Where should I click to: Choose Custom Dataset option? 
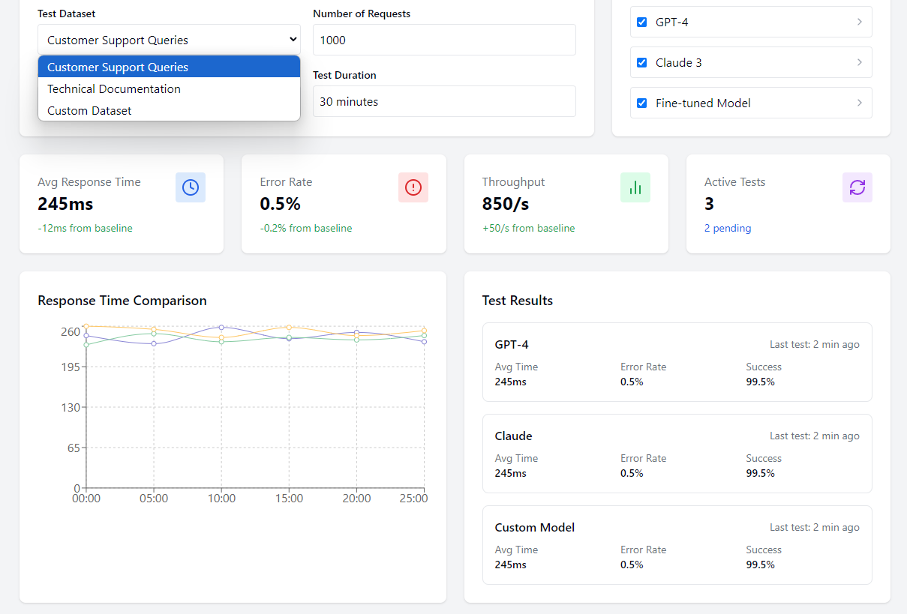coord(89,110)
